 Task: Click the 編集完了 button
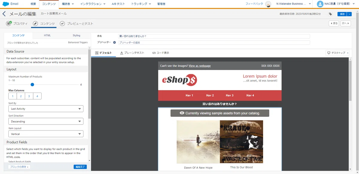pyautogui.click(x=80, y=167)
